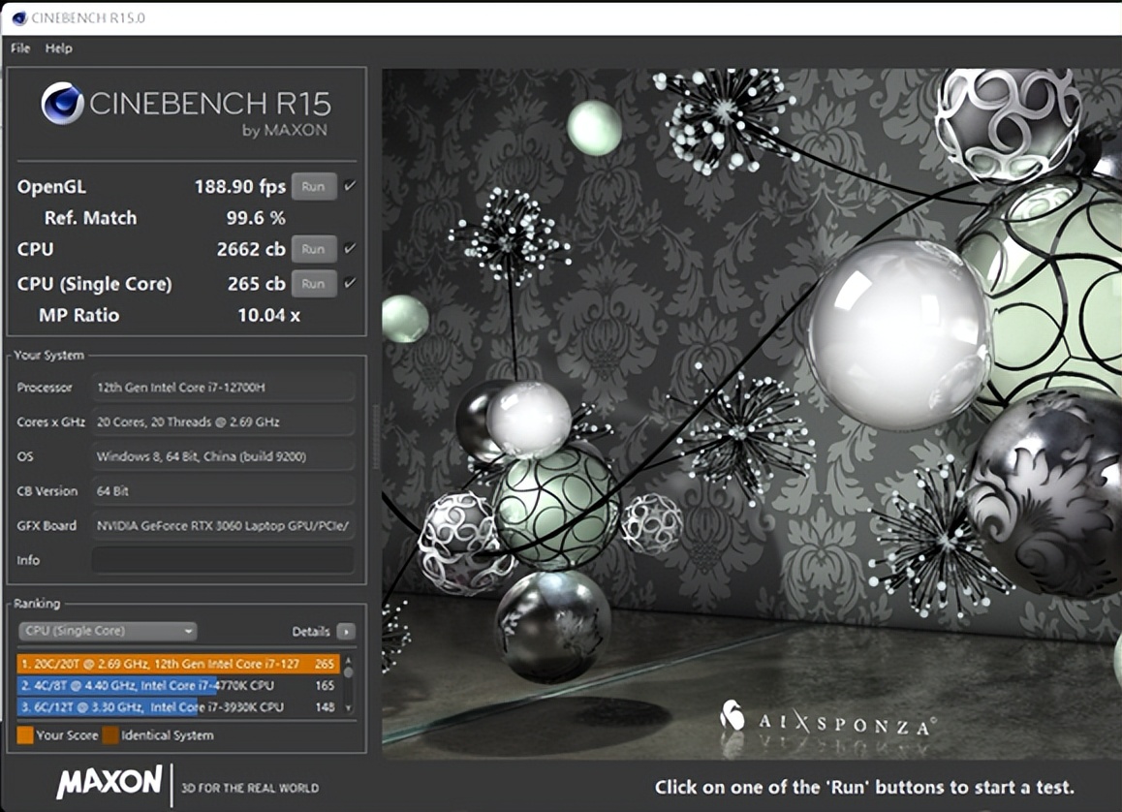This screenshot has height=812, width=1122.
Task: Click the ranking list scroll-down arrow
Action: click(348, 709)
